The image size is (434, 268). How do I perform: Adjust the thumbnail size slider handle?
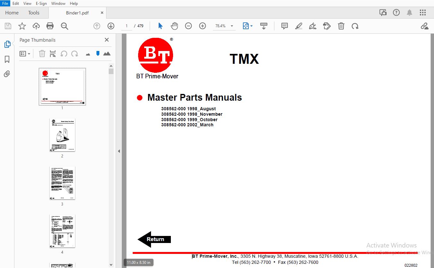98,53
